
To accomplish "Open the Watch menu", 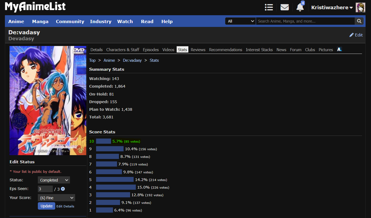I will pos(125,21).
